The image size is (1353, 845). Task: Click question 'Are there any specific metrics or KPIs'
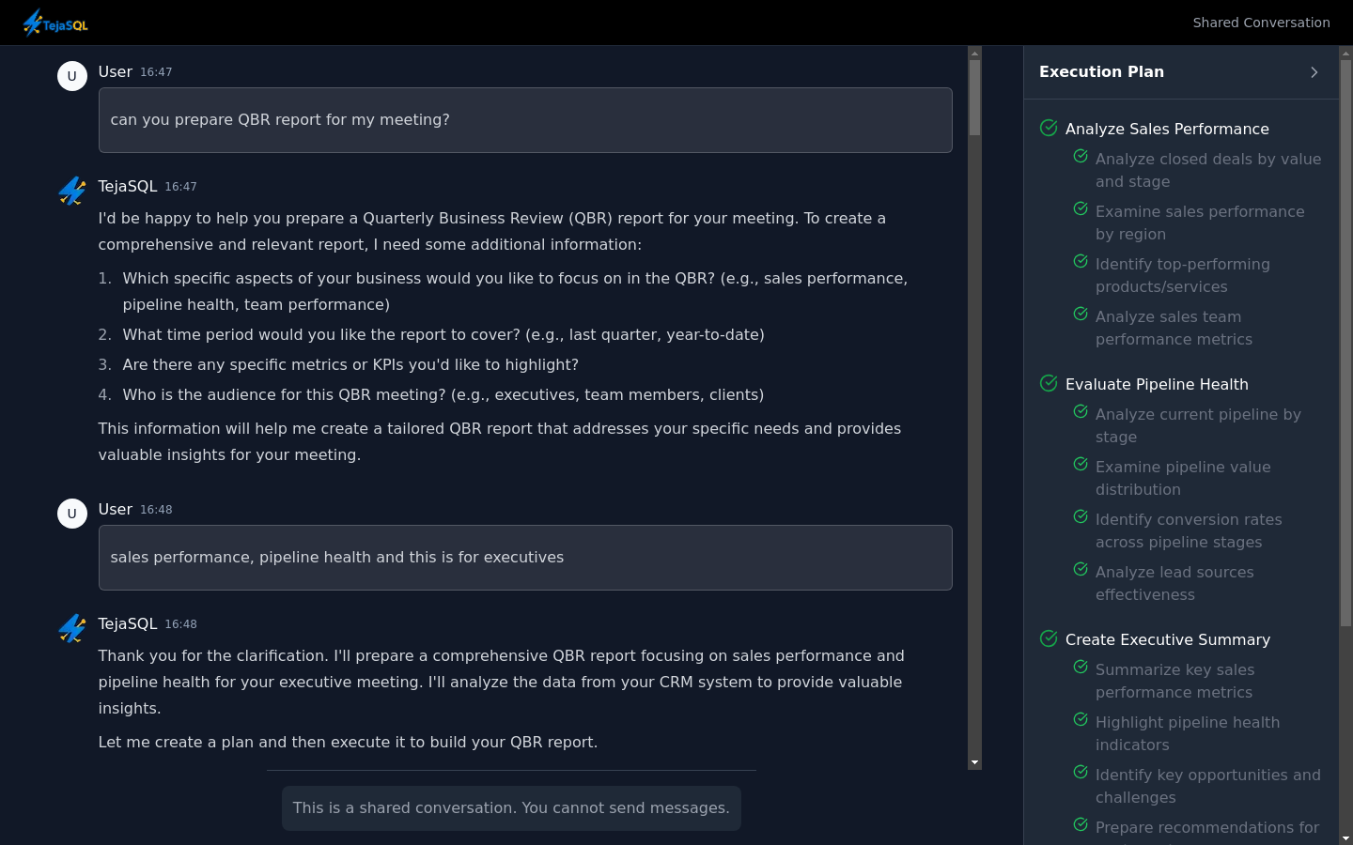coord(350,365)
